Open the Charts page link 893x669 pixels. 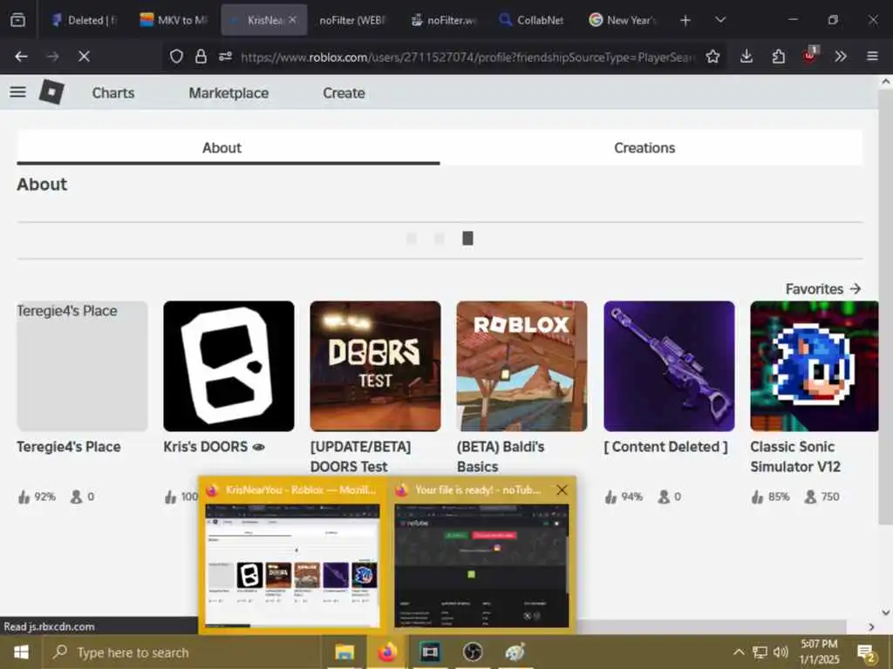(x=113, y=92)
